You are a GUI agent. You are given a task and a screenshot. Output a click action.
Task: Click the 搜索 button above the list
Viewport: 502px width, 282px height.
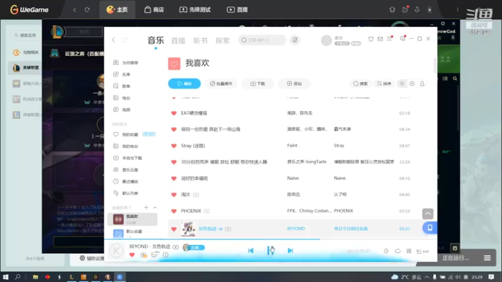click(x=360, y=83)
